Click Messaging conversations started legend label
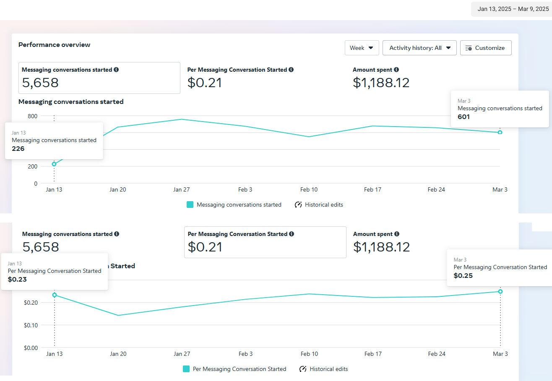552x381 pixels. point(239,205)
